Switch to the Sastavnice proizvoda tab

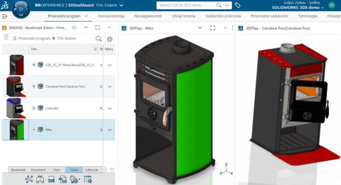click(x=223, y=16)
